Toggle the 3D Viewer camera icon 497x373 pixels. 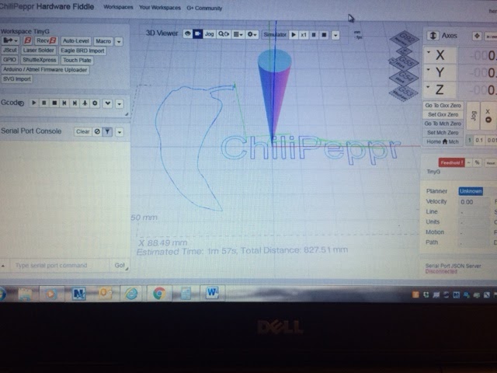197,34
